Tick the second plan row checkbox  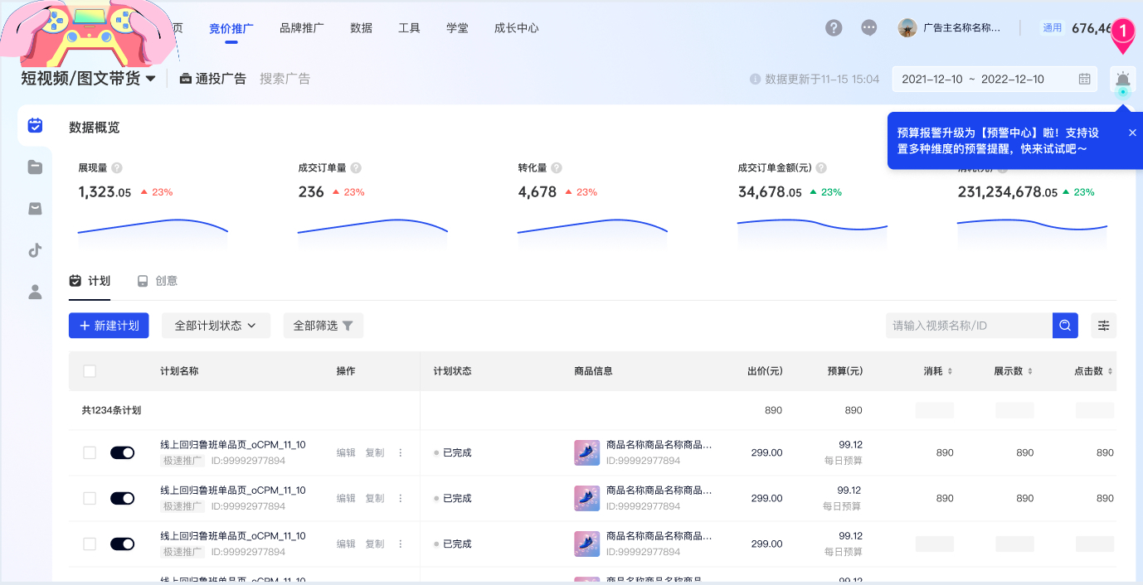(90, 498)
